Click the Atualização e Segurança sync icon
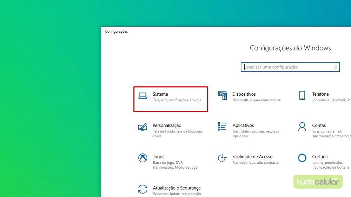 coord(143,189)
